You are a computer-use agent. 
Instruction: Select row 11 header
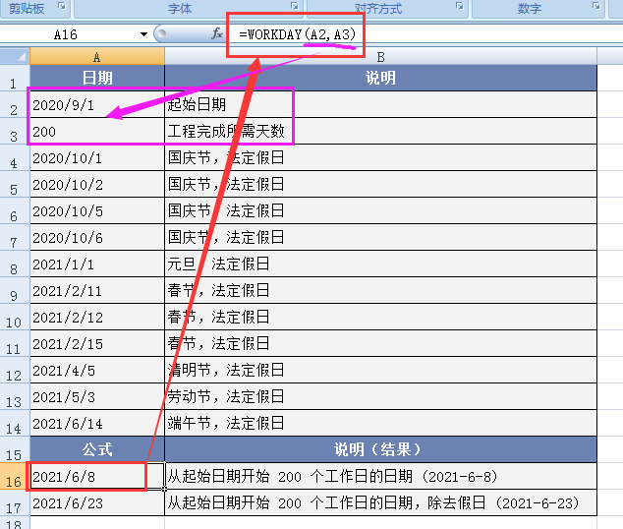pos(15,344)
